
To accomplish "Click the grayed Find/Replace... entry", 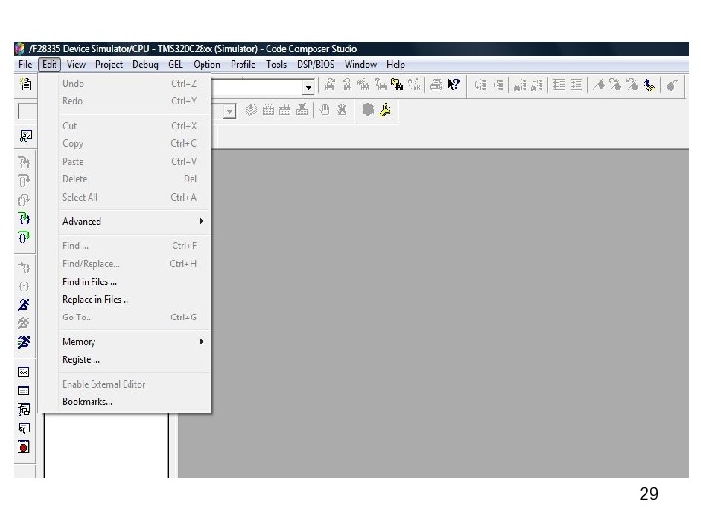I will pos(133,263).
